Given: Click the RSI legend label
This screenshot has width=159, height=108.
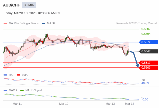Looking at the screenshot, I should [11, 75].
